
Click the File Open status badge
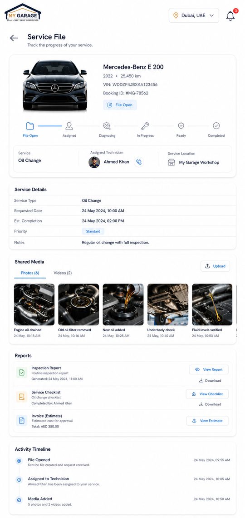pos(120,105)
